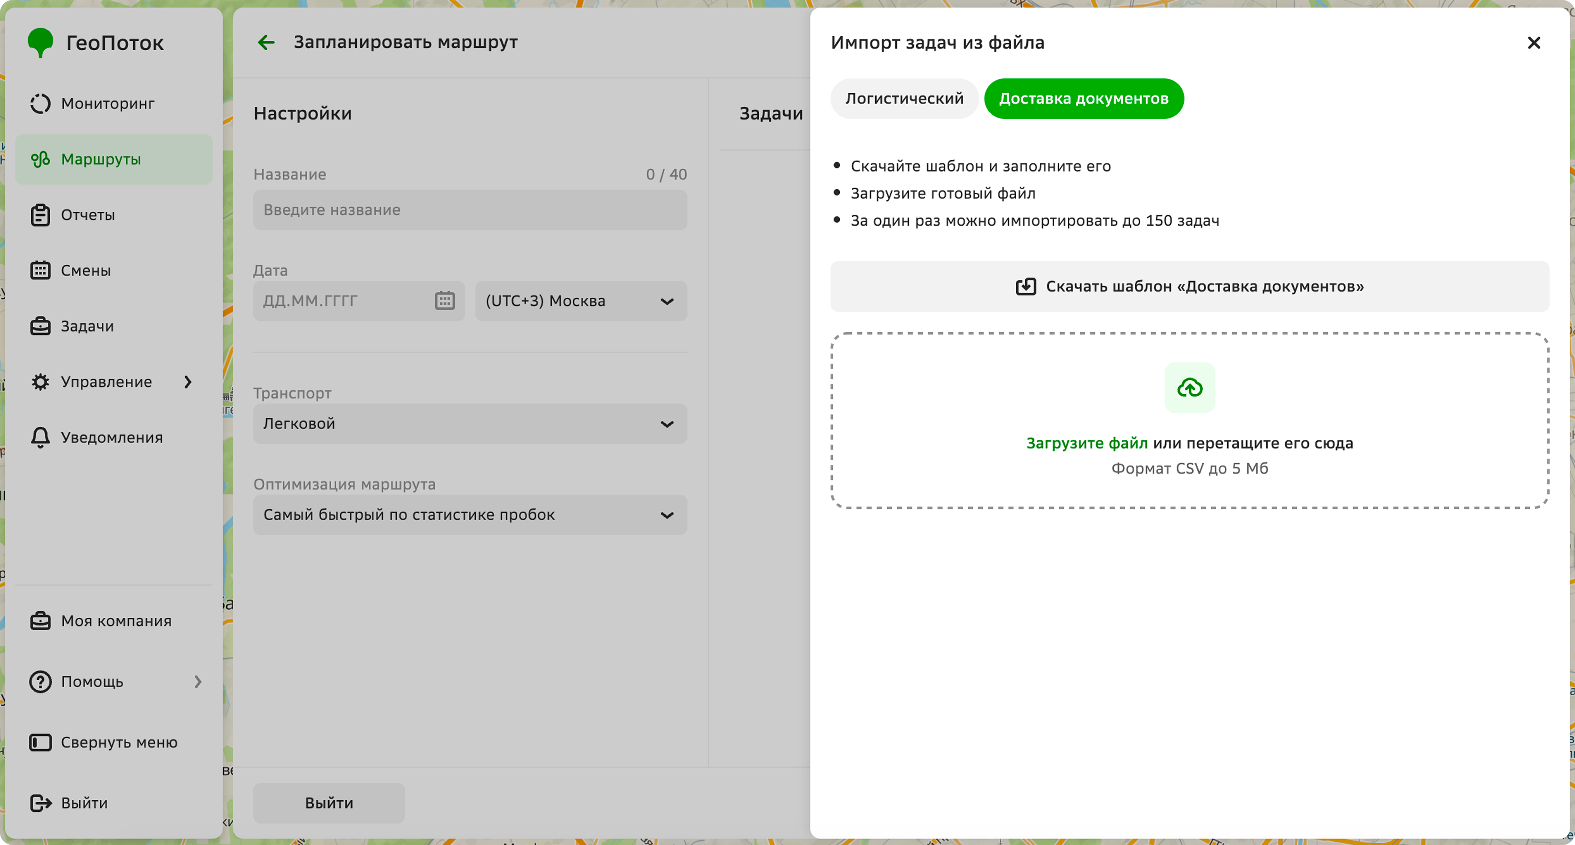Click the Загрузите файл upload link
Viewport: 1575px width, 845px height.
click(1086, 443)
